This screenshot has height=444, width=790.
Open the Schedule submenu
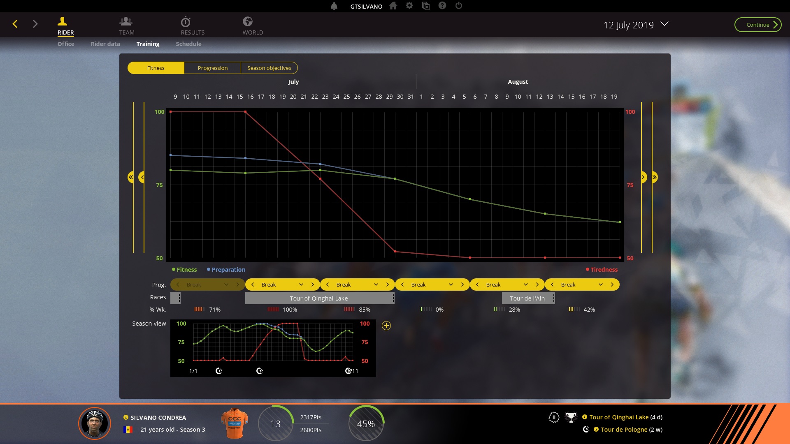tap(188, 44)
